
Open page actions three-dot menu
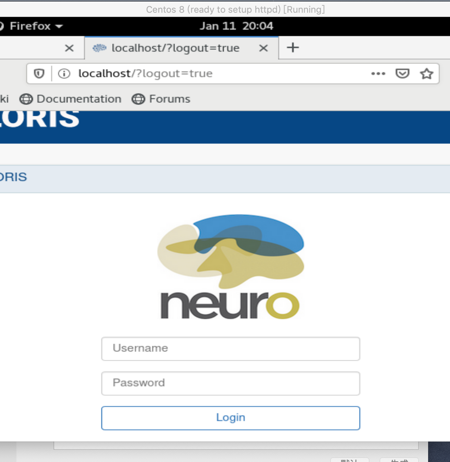(378, 73)
